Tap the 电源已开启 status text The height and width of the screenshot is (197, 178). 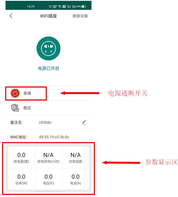coord(48,68)
